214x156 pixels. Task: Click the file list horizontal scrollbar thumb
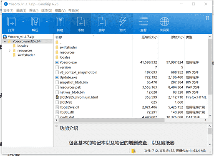[x=111, y=120]
